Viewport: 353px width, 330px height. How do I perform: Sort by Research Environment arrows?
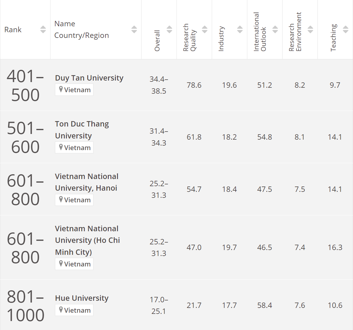click(310, 30)
